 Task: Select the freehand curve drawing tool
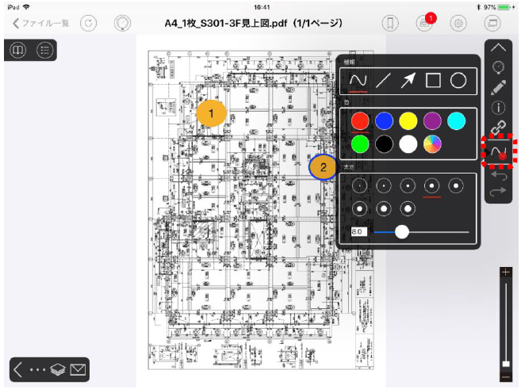[x=358, y=79]
